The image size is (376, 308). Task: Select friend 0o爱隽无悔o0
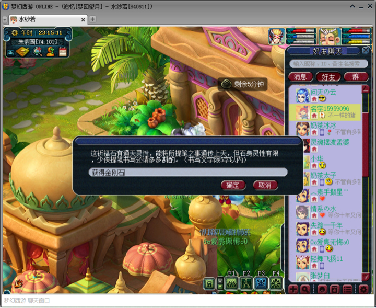325,246
